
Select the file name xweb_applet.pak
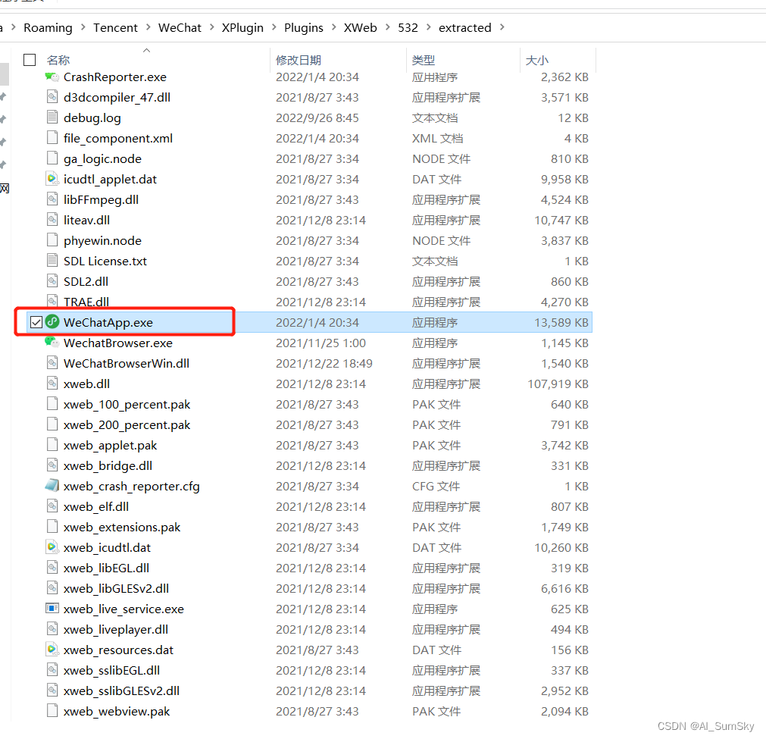(111, 445)
